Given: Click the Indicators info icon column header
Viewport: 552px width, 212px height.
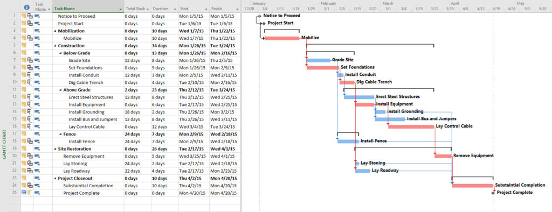Looking at the screenshot, I should (27, 7).
